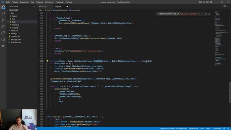Open the Вид menu
Image resolution: width=231 pixels, height=130 pixels.
(x=32, y=2)
